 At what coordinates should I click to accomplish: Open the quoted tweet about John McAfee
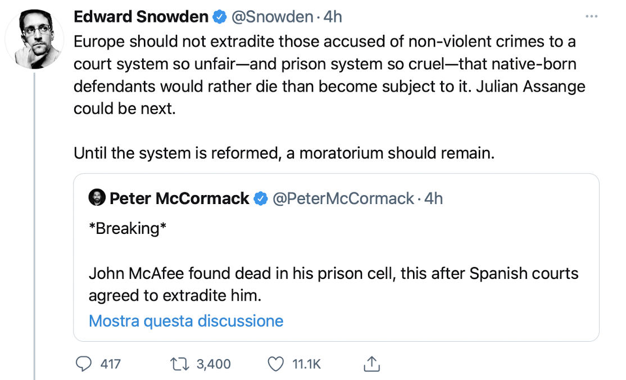336,257
